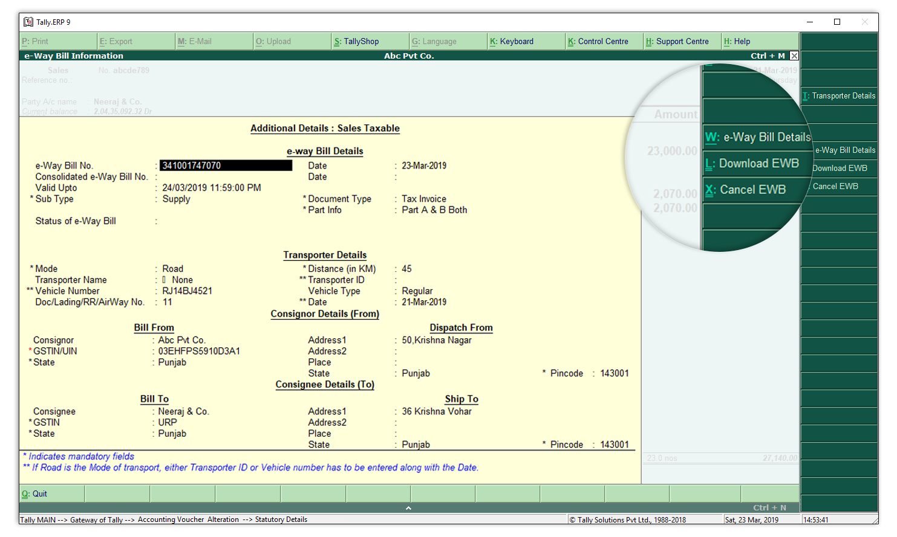The image size is (897, 537).
Task: Click transporter Date value 21-Mar-2019
Action: [x=424, y=302]
